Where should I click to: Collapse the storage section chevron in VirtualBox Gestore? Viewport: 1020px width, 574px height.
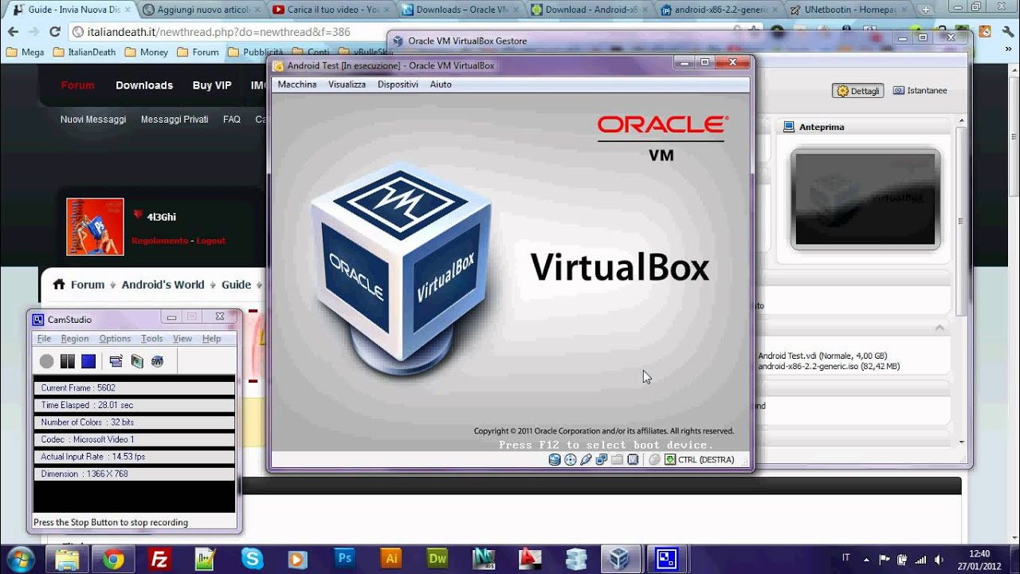940,328
